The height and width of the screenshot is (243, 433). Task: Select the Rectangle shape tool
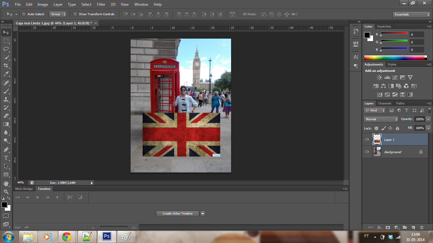coord(6,174)
